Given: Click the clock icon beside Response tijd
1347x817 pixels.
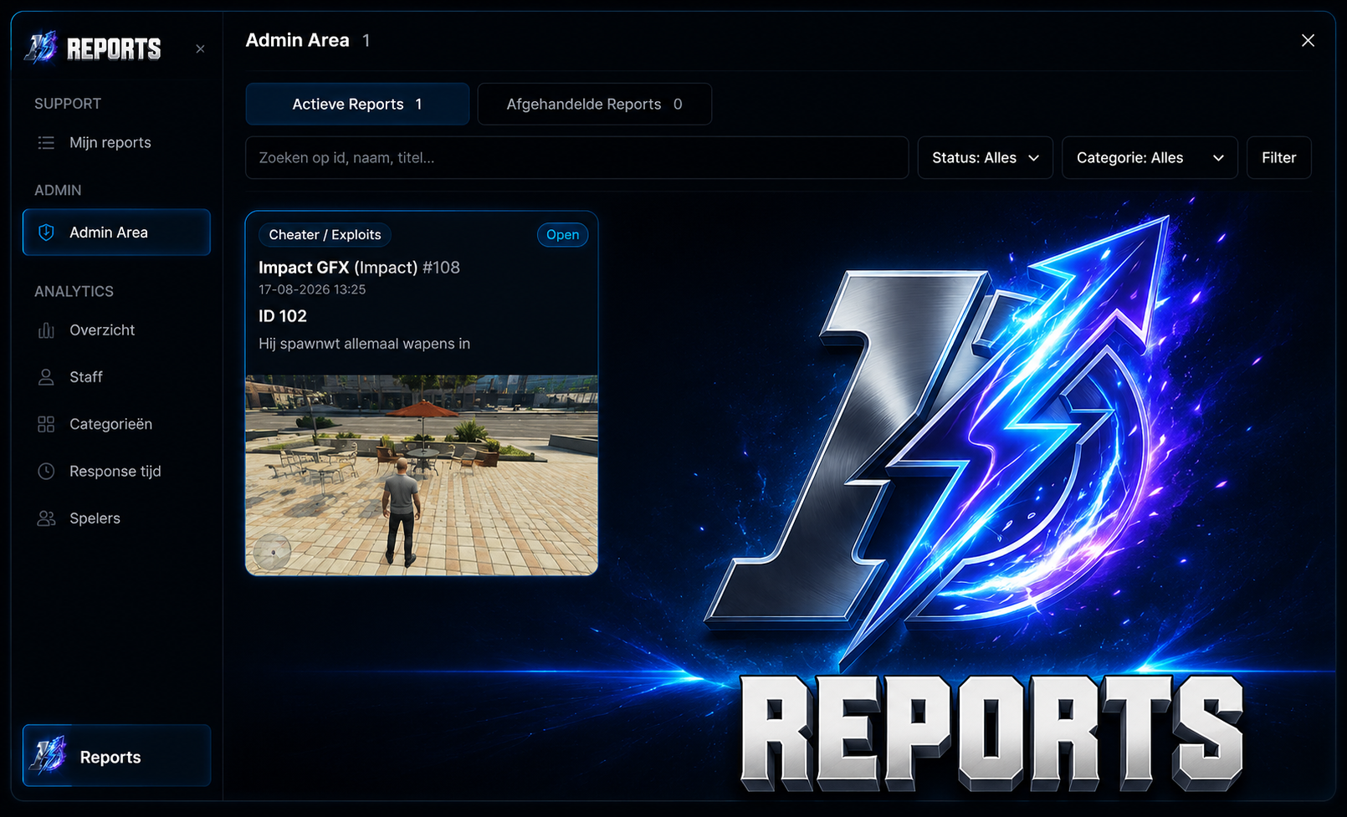Looking at the screenshot, I should (46, 472).
